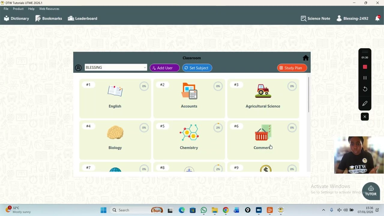Click the subject #8 2% progress ring

click(218, 169)
